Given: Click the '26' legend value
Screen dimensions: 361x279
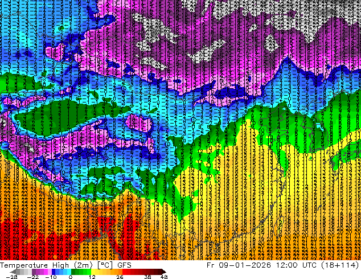Looking at the screenshot, I should [120, 277].
